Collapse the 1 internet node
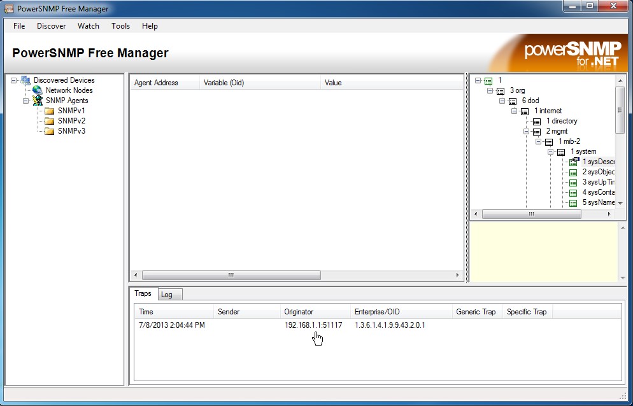Viewport: 633px width, 406px height. [x=515, y=111]
